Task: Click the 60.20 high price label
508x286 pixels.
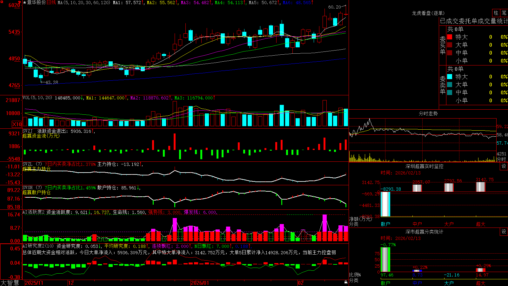Action: click(x=334, y=7)
